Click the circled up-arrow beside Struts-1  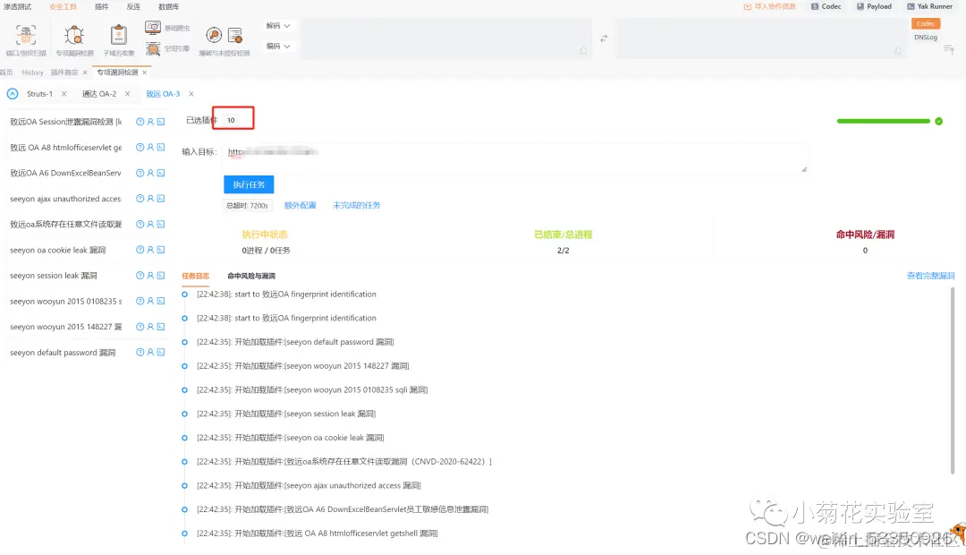[13, 94]
